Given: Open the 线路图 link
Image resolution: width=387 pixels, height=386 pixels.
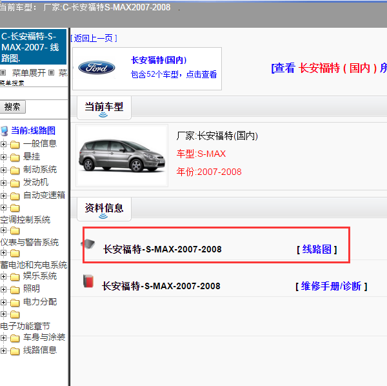Looking at the screenshot, I should coord(317,249).
